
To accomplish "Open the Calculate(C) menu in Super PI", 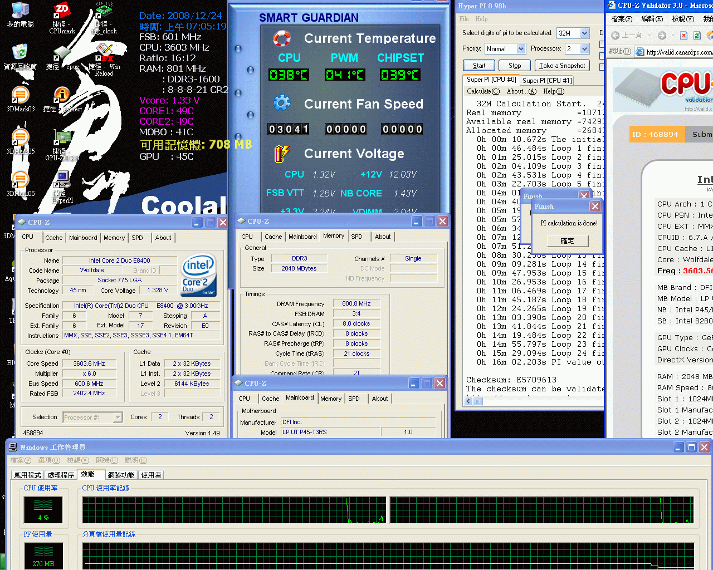I will 483,91.
